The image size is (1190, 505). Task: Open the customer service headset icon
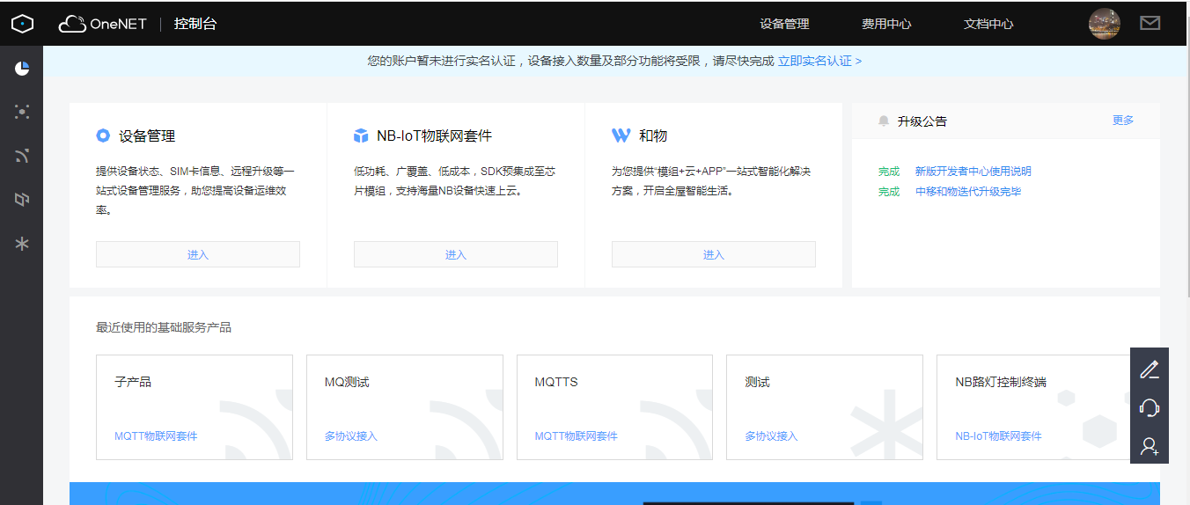[x=1150, y=407]
